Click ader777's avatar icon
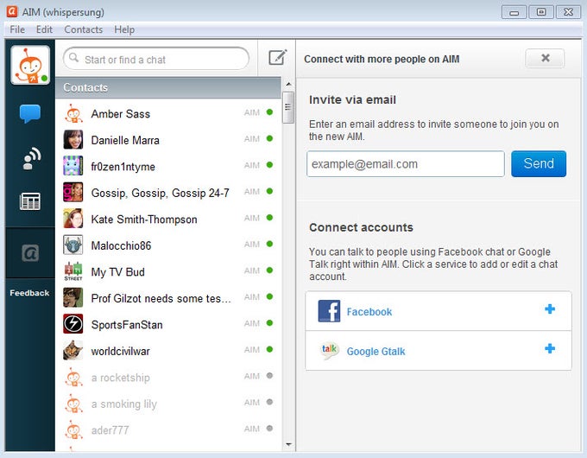Screen dimensions: 587x458 coord(73,429)
